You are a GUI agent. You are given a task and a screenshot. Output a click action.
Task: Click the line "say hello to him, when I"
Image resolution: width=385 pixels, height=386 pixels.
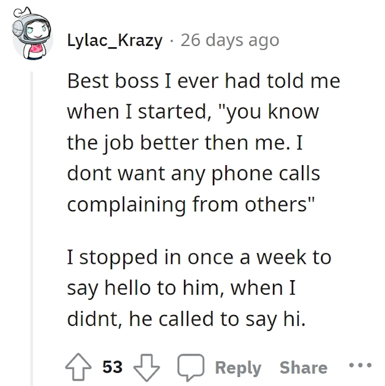pos(181,288)
